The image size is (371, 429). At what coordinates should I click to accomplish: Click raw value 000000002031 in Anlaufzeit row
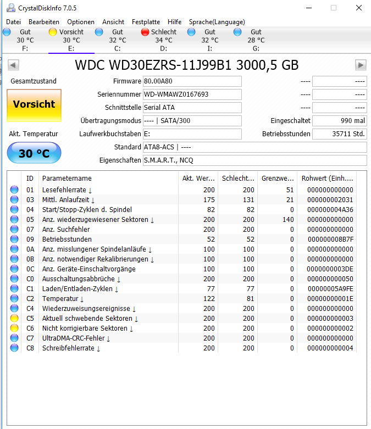click(330, 200)
